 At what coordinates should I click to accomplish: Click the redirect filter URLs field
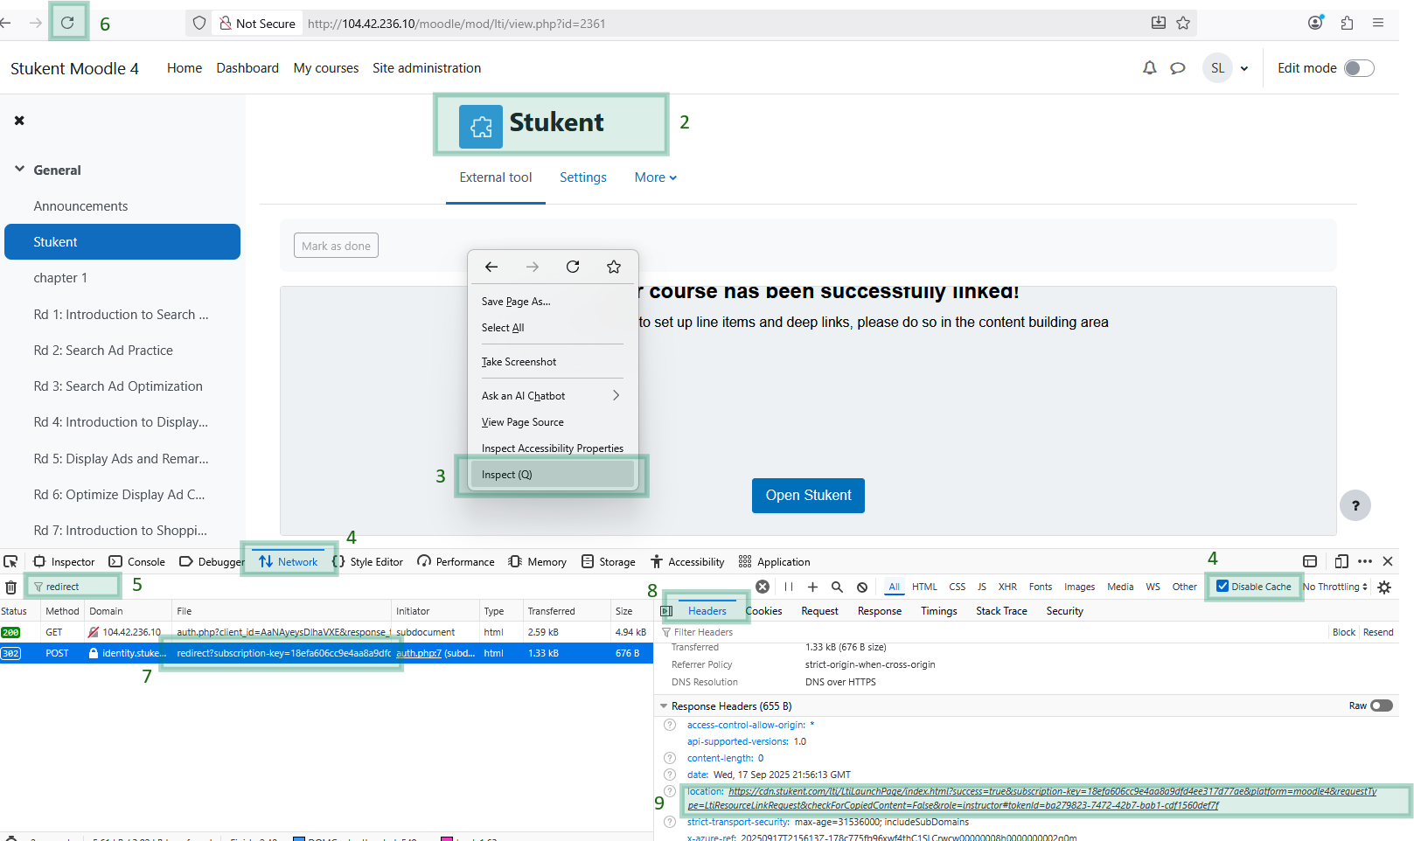pos(74,587)
